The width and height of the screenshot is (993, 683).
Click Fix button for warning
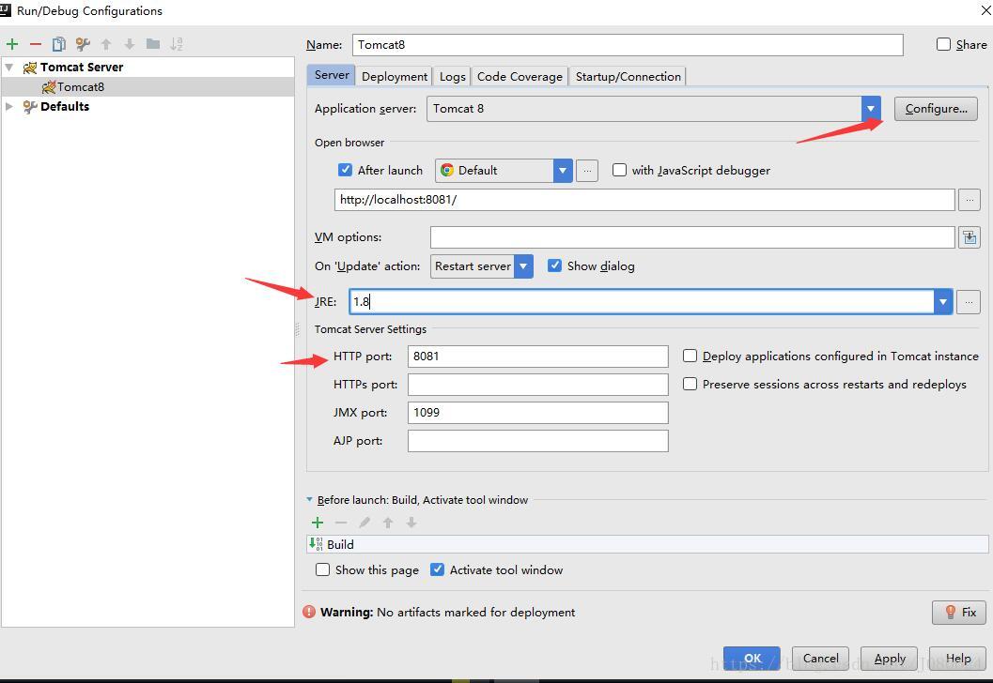(x=959, y=613)
